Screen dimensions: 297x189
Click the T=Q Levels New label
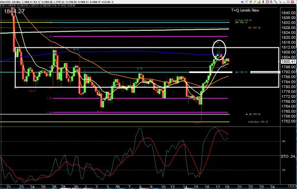point(245,10)
